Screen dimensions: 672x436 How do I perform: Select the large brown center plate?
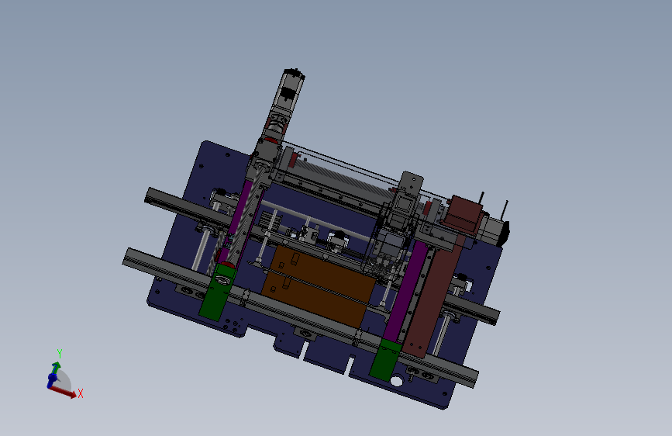point(319,287)
